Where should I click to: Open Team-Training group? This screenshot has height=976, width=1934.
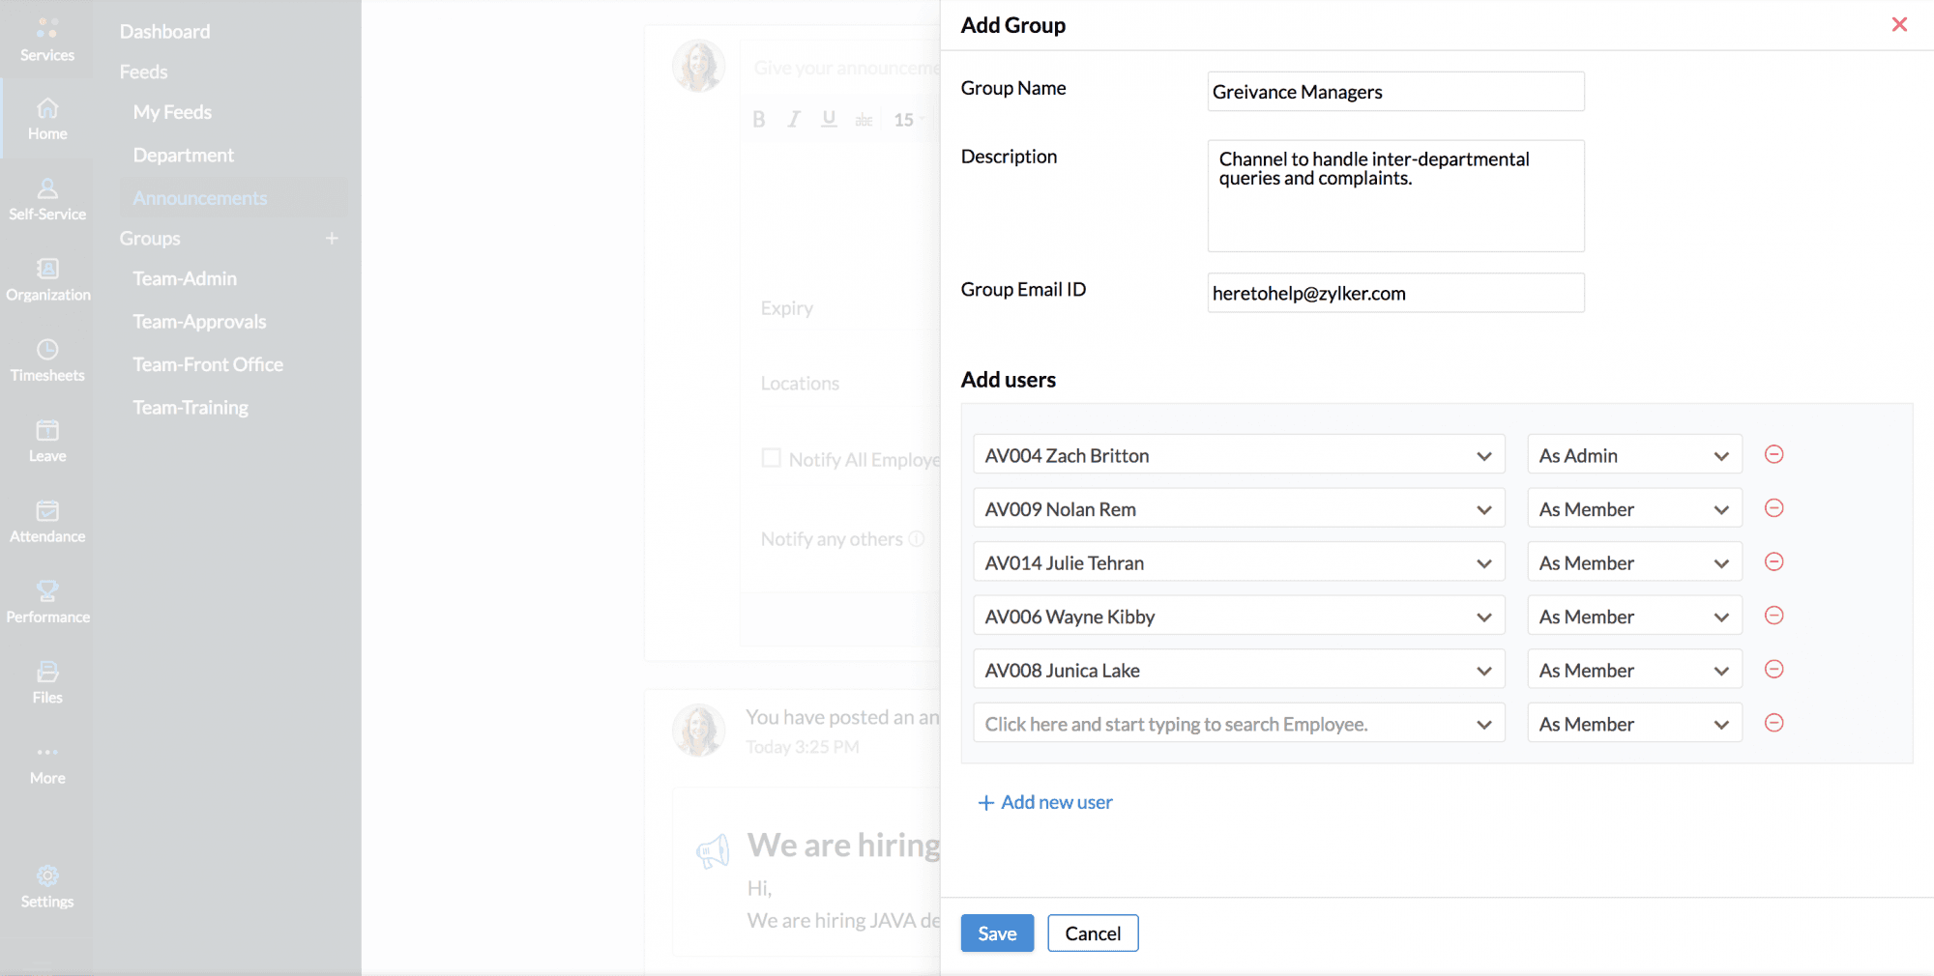[x=190, y=407]
